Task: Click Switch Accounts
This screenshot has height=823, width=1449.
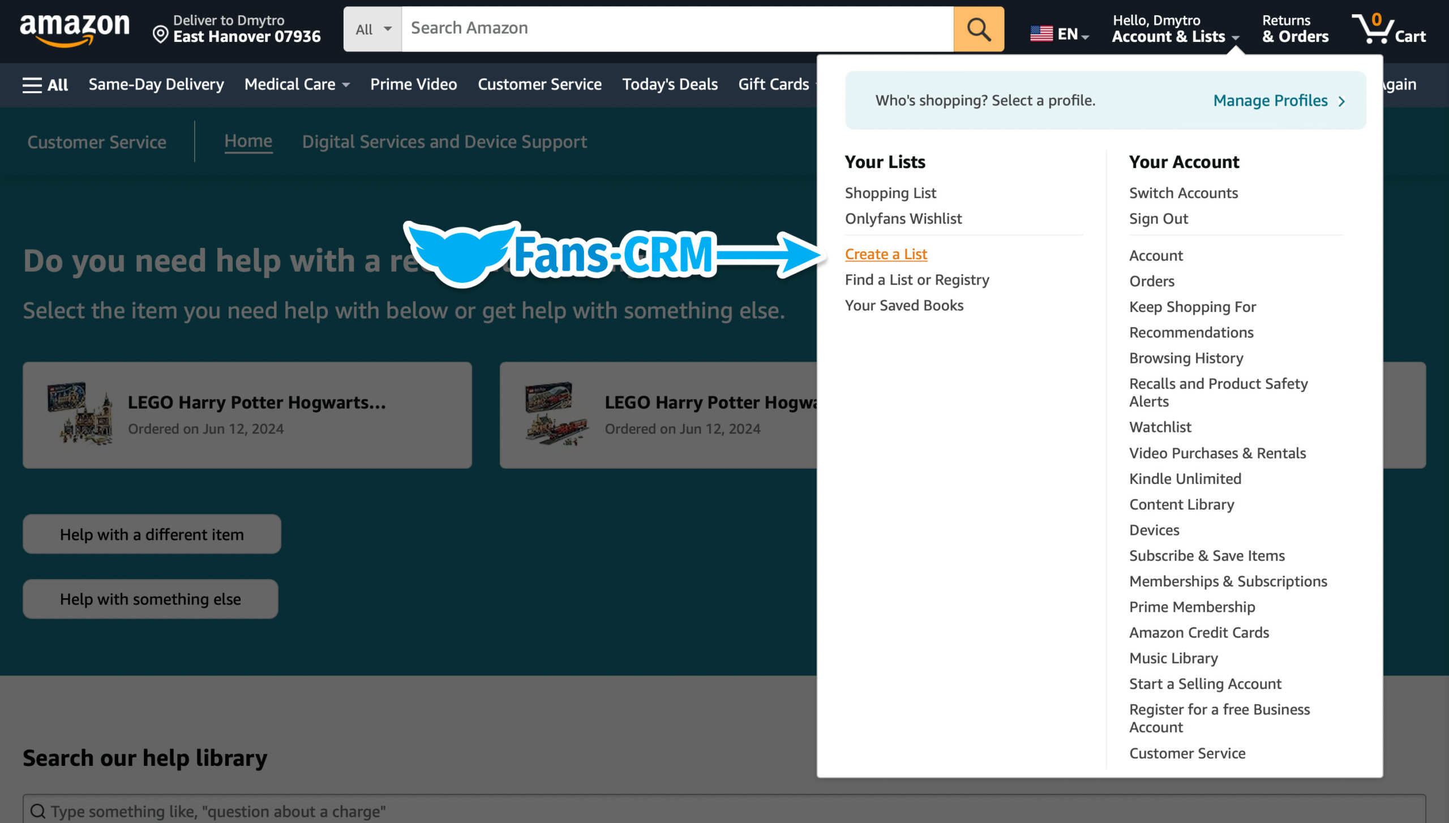Action: [1184, 193]
